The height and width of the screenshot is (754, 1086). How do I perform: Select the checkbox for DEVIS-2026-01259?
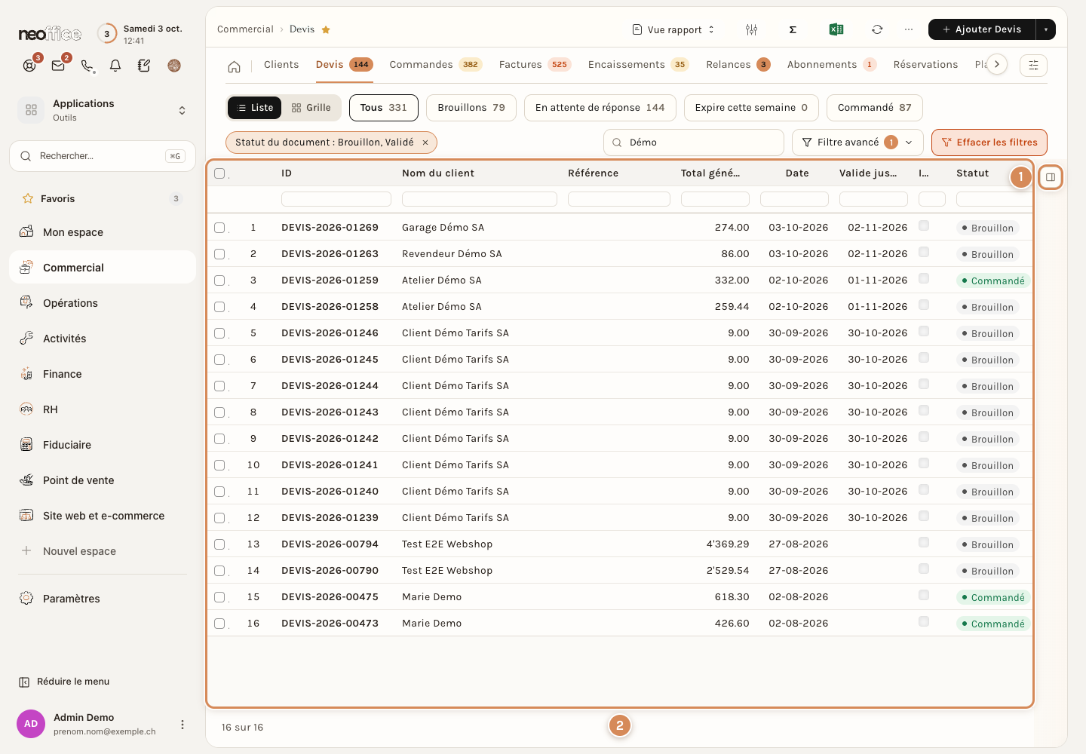219,280
